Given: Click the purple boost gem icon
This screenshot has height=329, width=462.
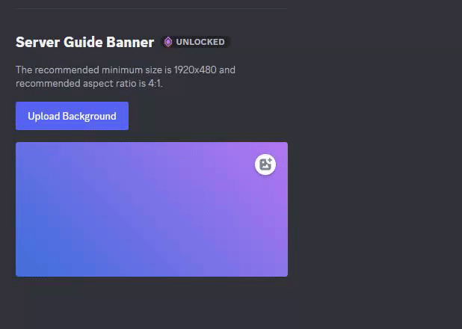Looking at the screenshot, I should pyautogui.click(x=168, y=42).
